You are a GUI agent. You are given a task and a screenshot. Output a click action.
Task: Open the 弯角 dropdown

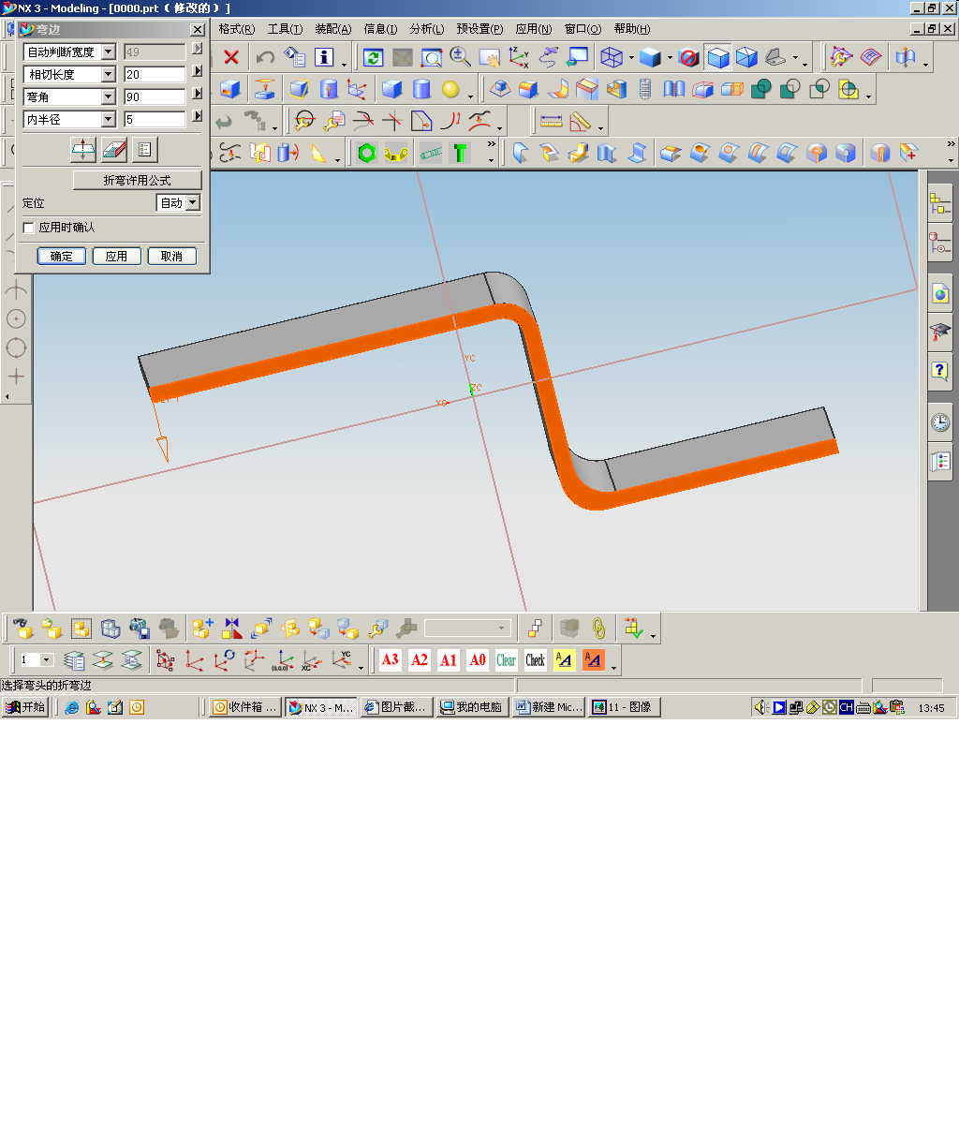109,96
